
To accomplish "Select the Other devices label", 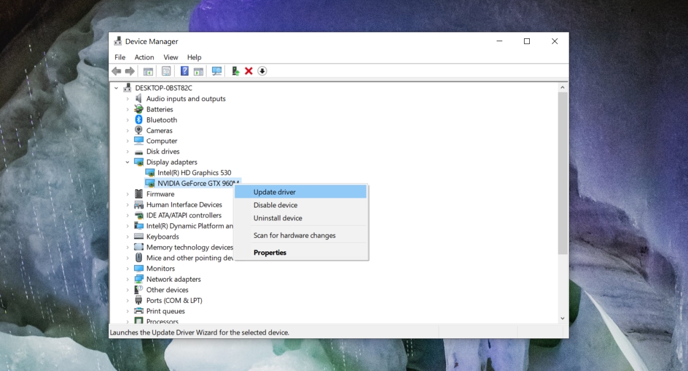I will click(x=167, y=290).
